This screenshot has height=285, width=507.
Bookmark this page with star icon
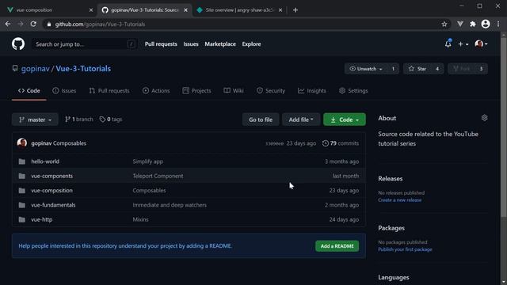(x=444, y=25)
